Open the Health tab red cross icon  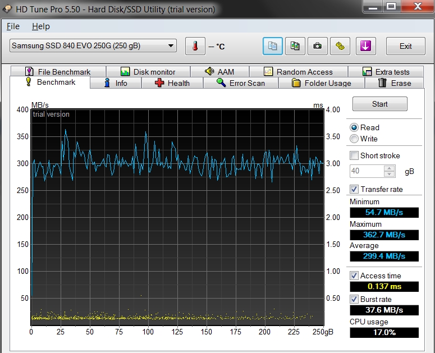[x=159, y=83]
